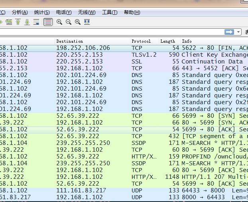Toggle packet list colorization
The image size is (248, 202).
click(x=48, y=22)
